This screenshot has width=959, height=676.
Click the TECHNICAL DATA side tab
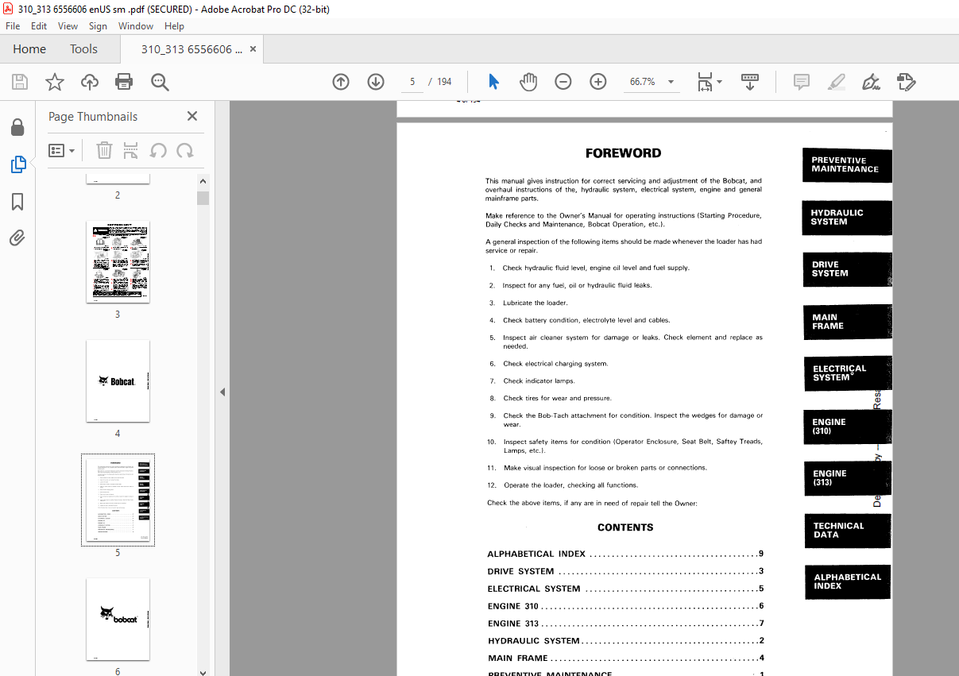pos(847,531)
